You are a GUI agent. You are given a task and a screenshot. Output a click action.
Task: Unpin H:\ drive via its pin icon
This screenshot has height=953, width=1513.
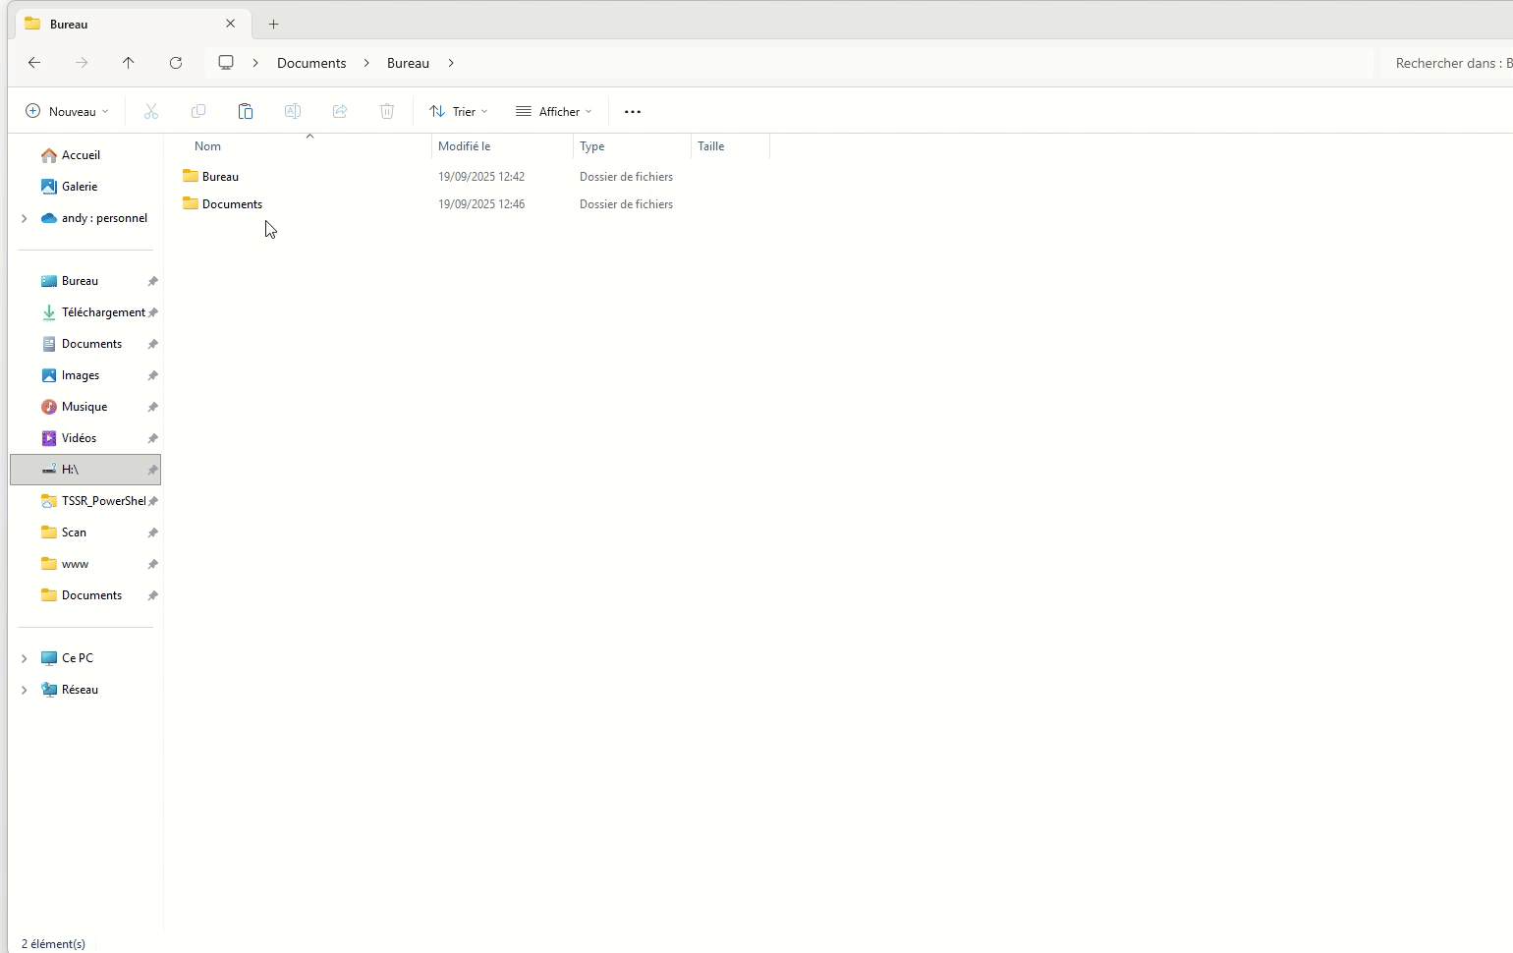(x=152, y=471)
